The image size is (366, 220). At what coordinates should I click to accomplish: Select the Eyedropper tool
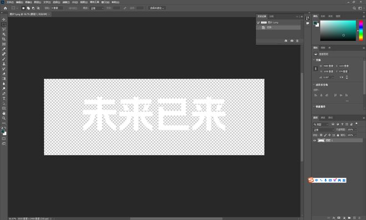4,49
